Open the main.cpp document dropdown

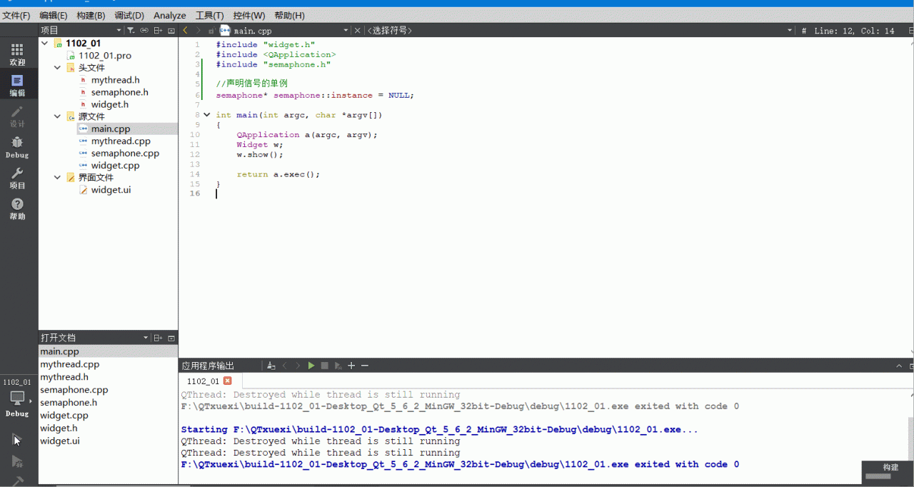point(346,31)
